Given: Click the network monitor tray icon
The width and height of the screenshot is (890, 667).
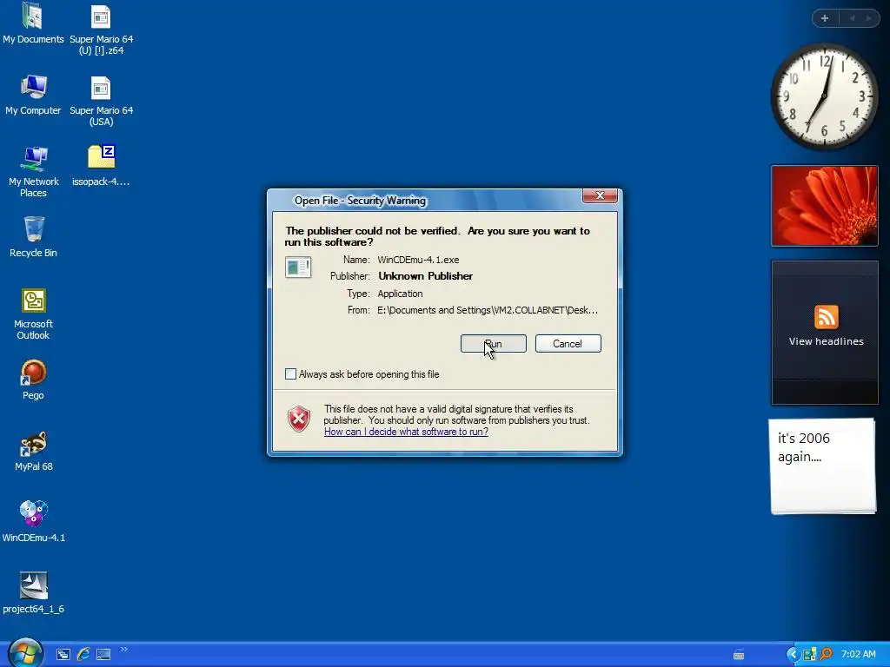Looking at the screenshot, I should pos(809,655).
